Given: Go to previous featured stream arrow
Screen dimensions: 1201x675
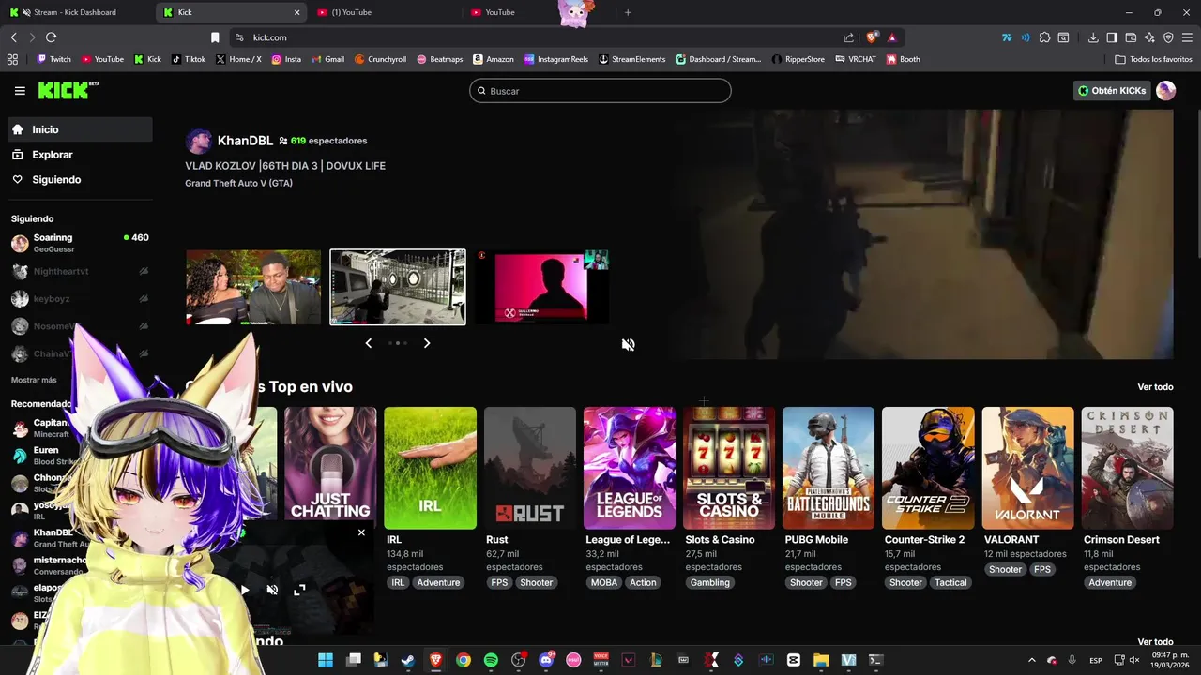Looking at the screenshot, I should pyautogui.click(x=369, y=343).
